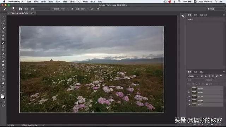Select the Lasso tool
The width and height of the screenshot is (226, 127).
3,24
